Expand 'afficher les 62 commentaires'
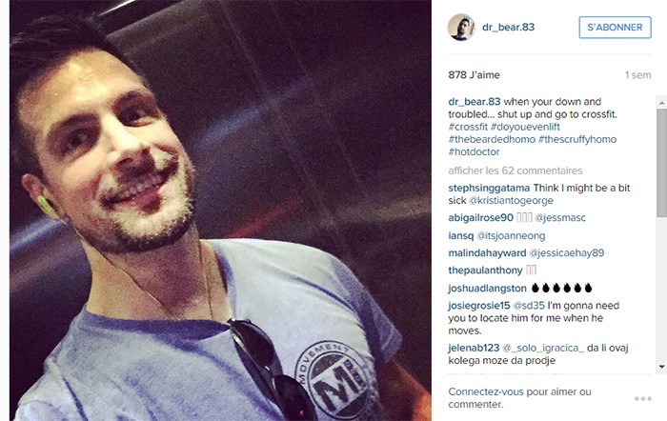 [x=515, y=170]
